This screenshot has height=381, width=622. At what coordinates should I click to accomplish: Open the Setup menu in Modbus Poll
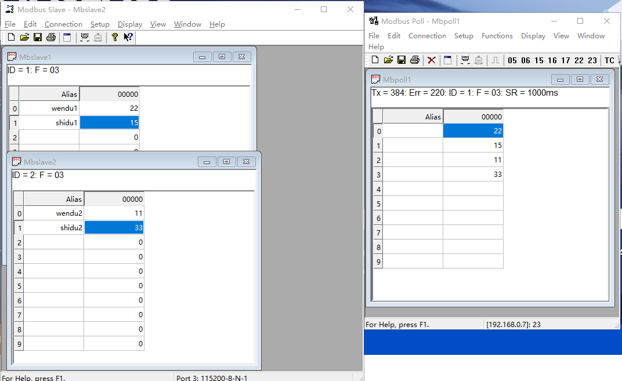pos(464,36)
